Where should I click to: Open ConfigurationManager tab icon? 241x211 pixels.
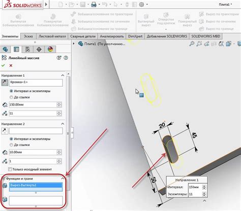pyautogui.click(x=27, y=49)
